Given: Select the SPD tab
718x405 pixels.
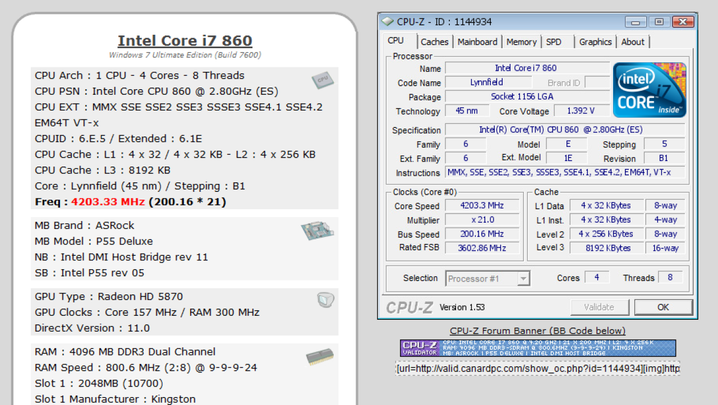Looking at the screenshot, I should pos(554,42).
